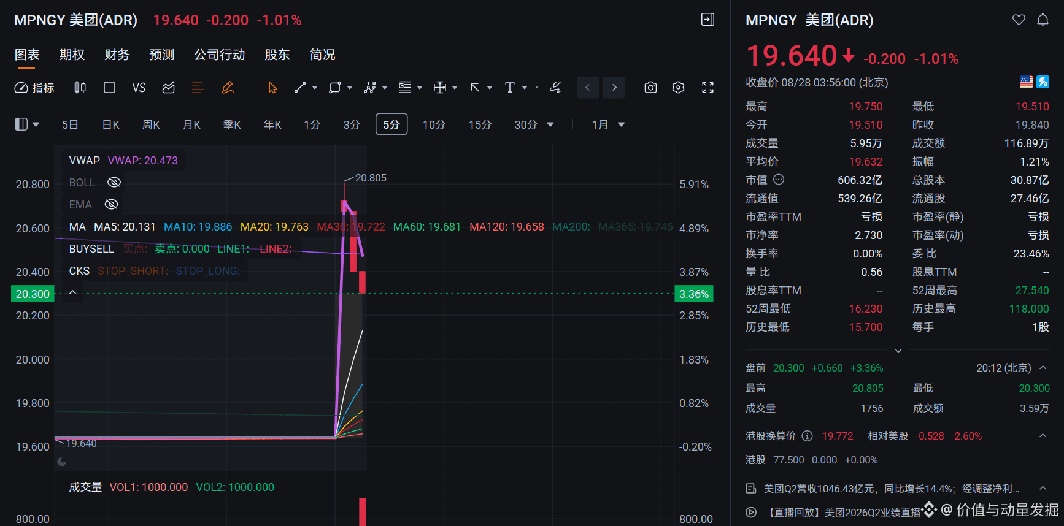This screenshot has width=1064, height=526.
Task: Add MPNGY to favorites with heart icon
Action: [1019, 20]
